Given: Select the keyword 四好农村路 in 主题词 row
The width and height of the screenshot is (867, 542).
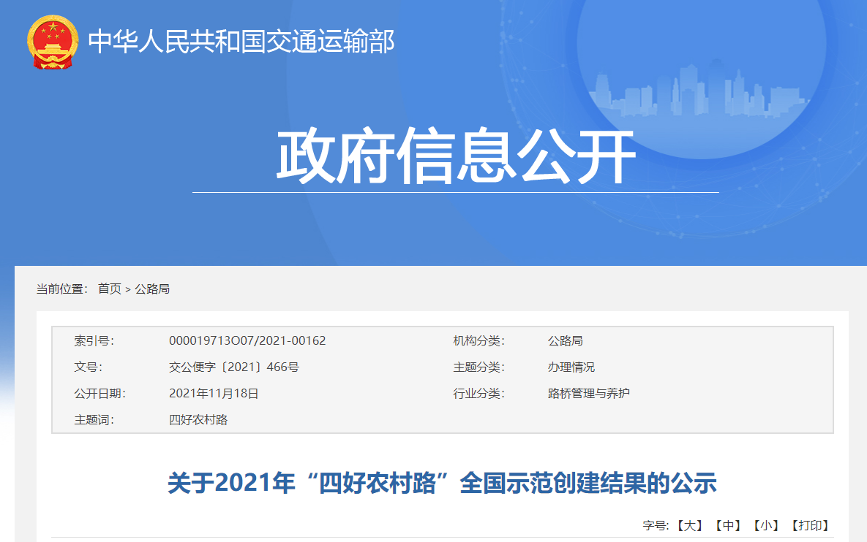Looking at the screenshot, I should (198, 419).
